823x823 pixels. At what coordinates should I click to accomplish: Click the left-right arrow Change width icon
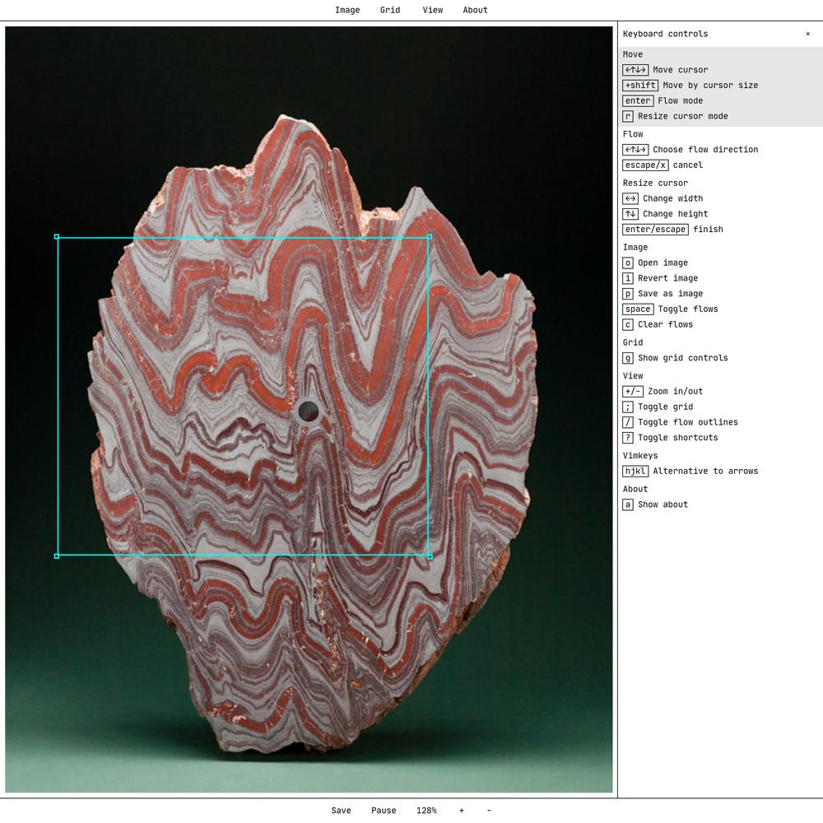[x=630, y=198]
